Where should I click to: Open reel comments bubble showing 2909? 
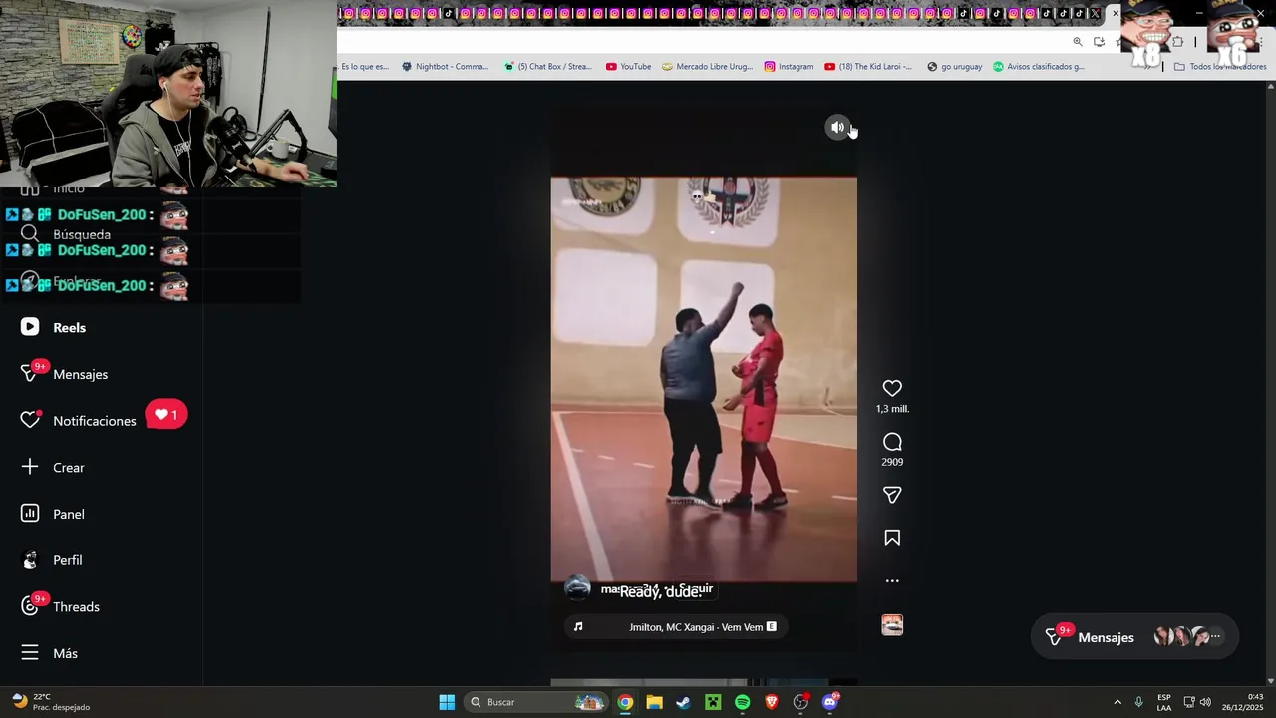(x=892, y=442)
